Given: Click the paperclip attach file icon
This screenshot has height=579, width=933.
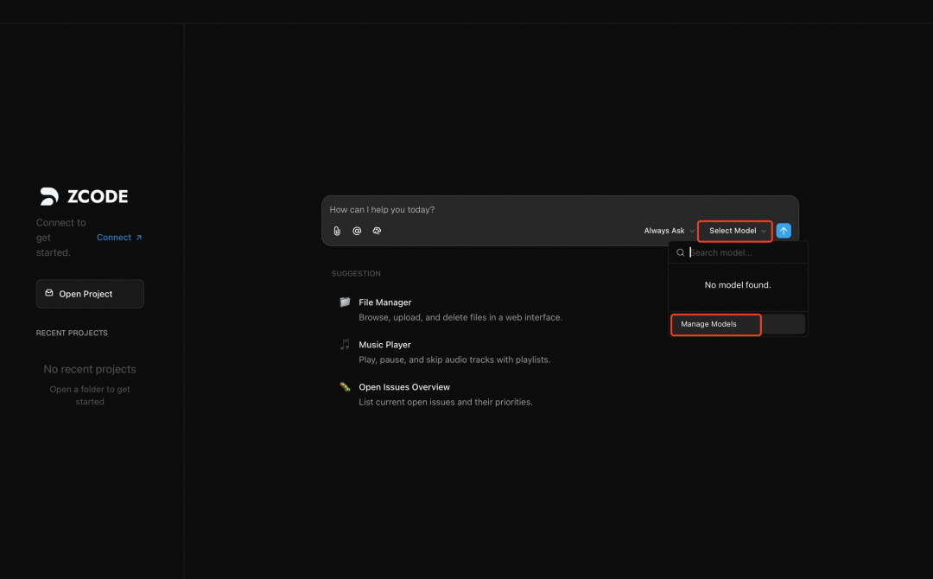Looking at the screenshot, I should coord(337,231).
